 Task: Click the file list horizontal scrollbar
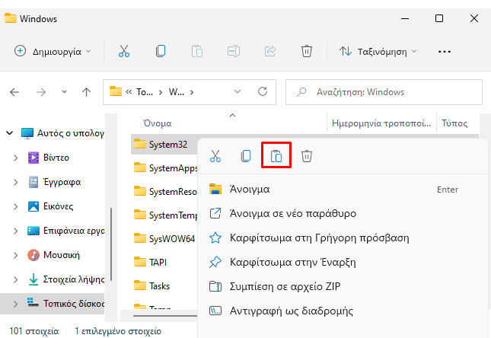(165, 316)
